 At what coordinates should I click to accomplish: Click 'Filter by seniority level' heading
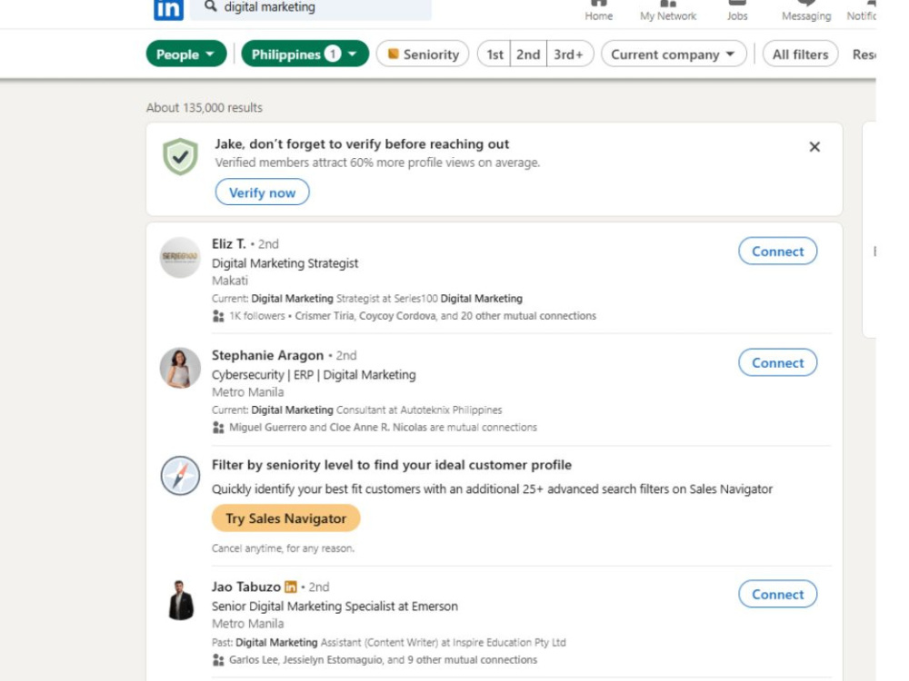coord(391,465)
